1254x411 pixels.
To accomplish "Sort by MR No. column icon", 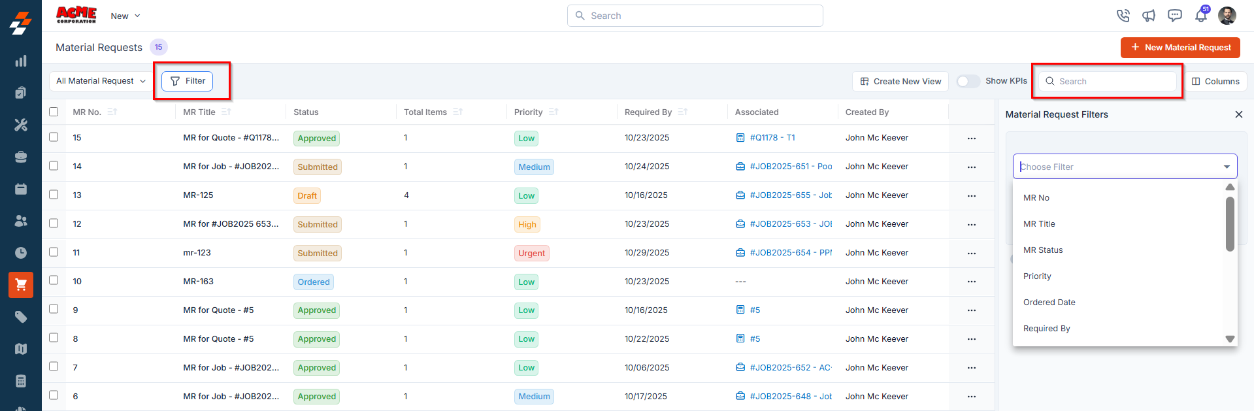I will 112,112.
